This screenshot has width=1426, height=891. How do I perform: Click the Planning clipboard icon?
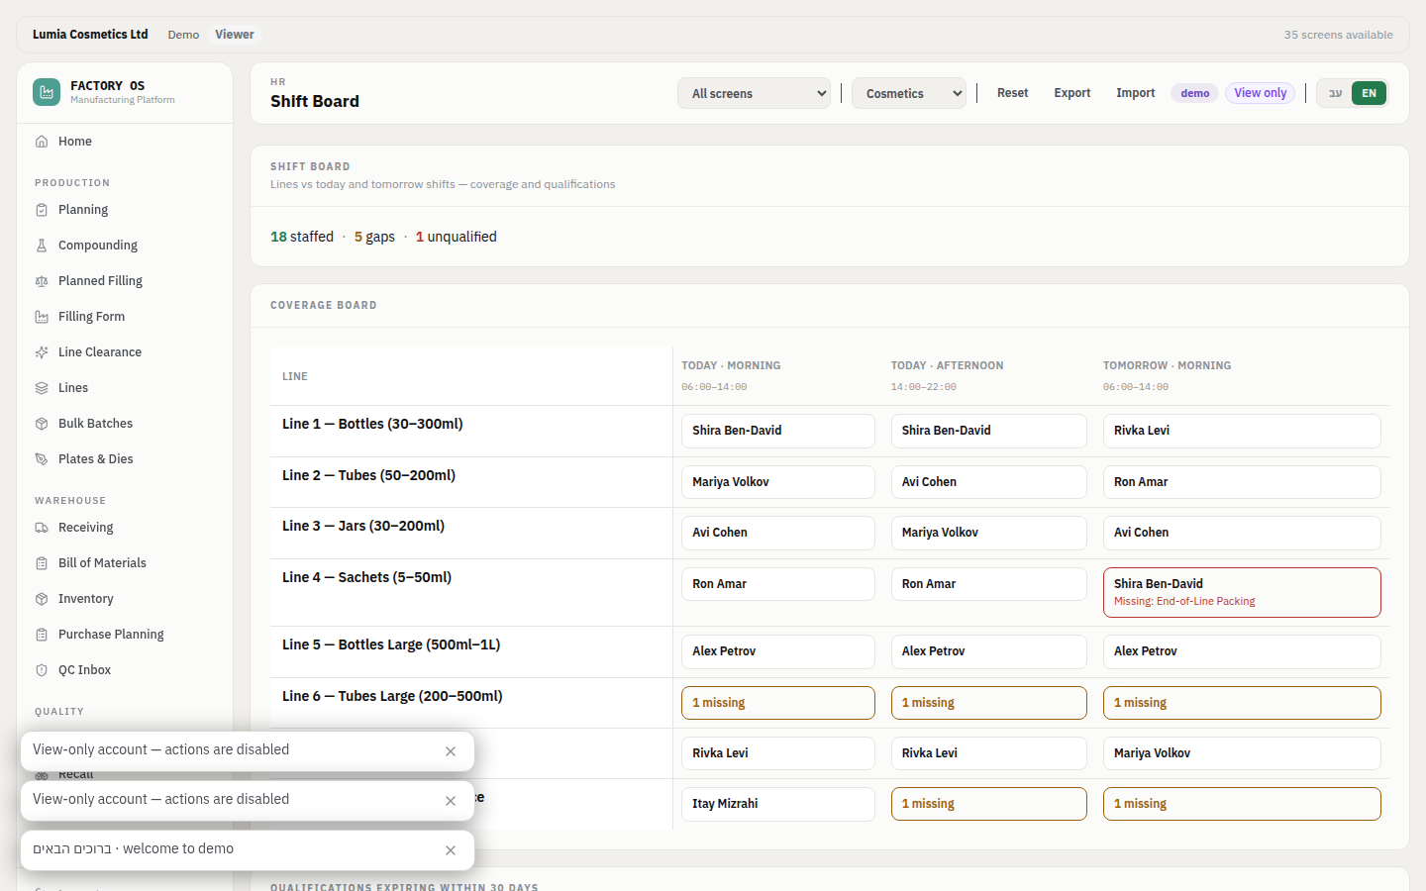pos(42,210)
